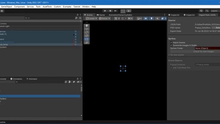Viewport: 220px width, 124px height.
Task: Open the GameObject menu
Action: 7,7
